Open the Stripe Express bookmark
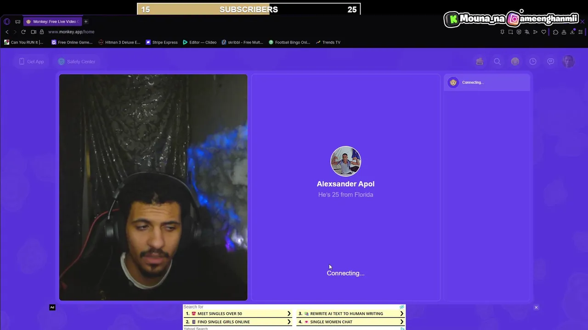 tap(161, 42)
